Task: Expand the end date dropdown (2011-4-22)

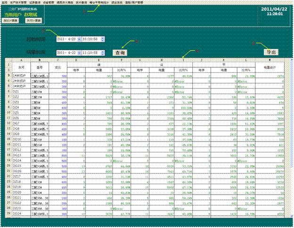Action: [79, 52]
